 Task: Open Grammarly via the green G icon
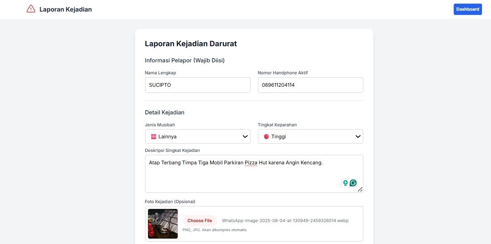[x=353, y=182]
